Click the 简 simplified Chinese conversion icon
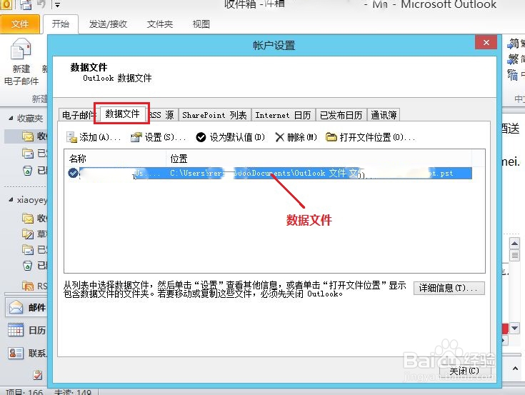The image size is (525, 395). coord(515,44)
